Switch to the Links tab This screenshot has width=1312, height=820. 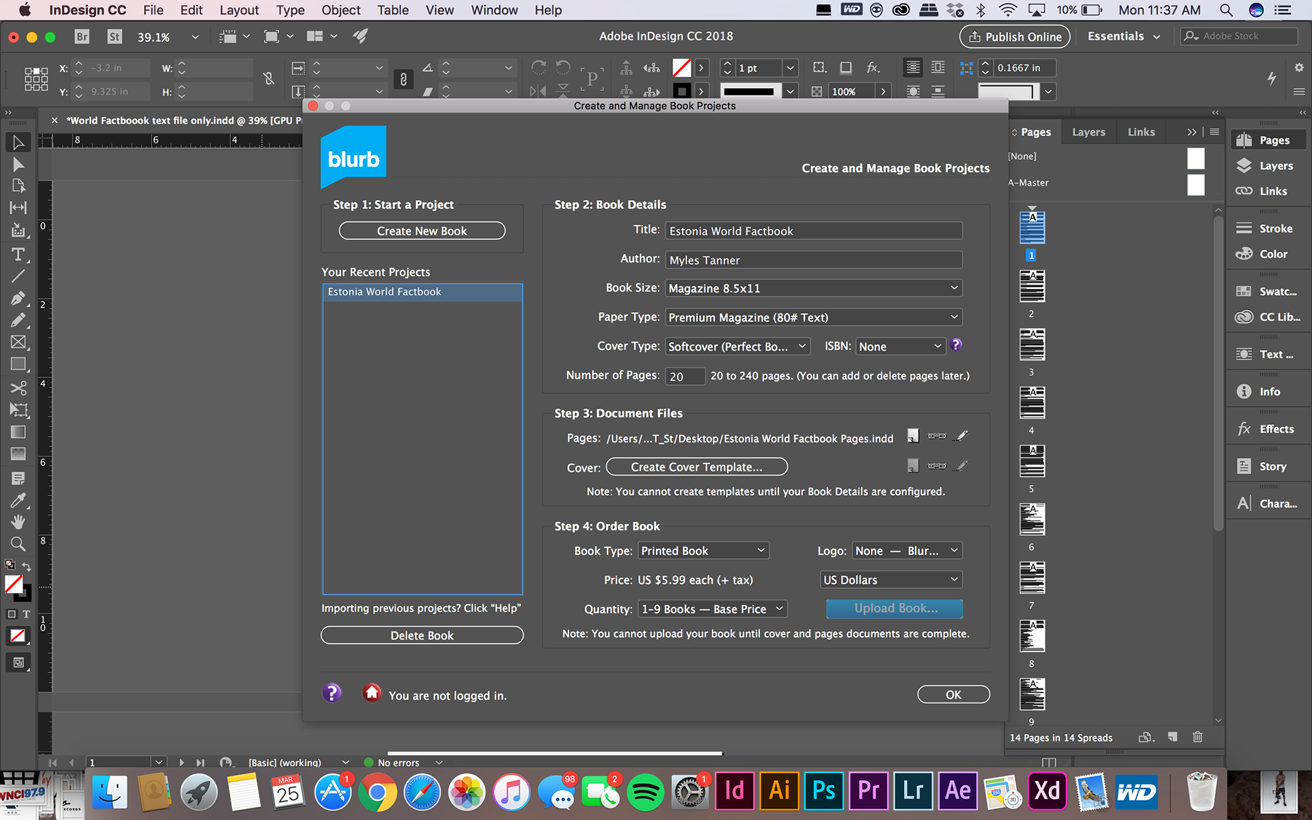(1141, 132)
